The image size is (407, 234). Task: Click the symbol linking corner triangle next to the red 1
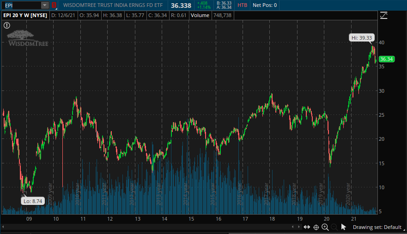click(x=56, y=9)
